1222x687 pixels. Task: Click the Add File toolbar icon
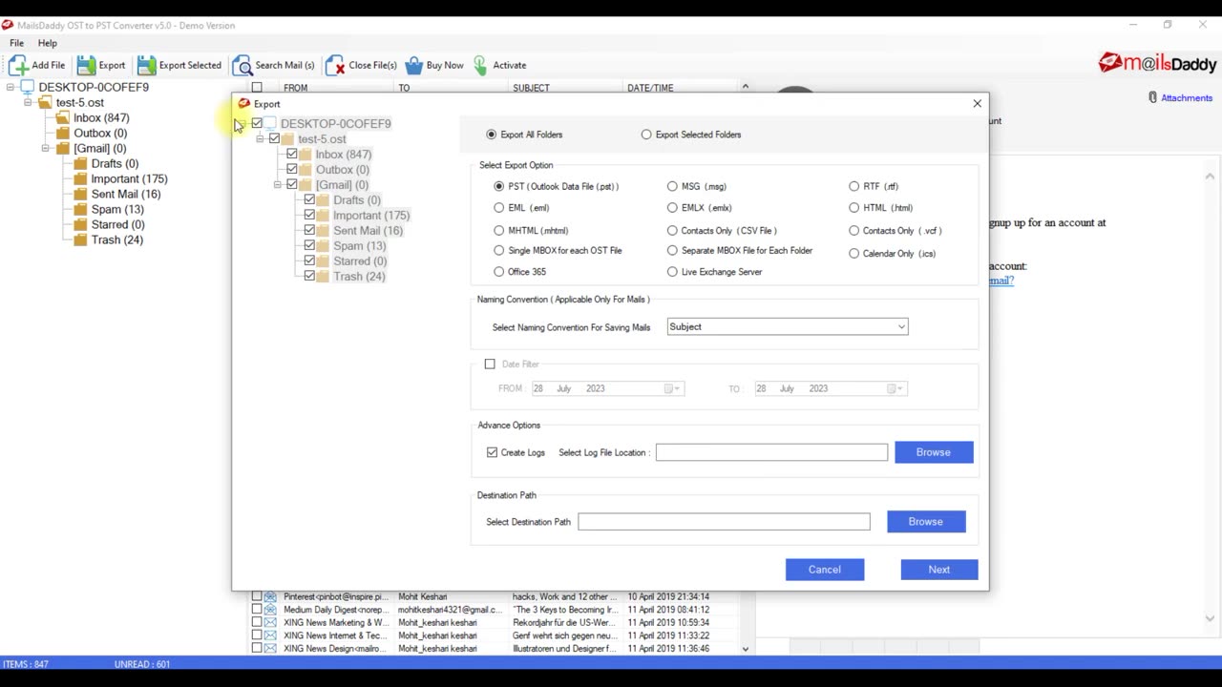click(x=18, y=66)
